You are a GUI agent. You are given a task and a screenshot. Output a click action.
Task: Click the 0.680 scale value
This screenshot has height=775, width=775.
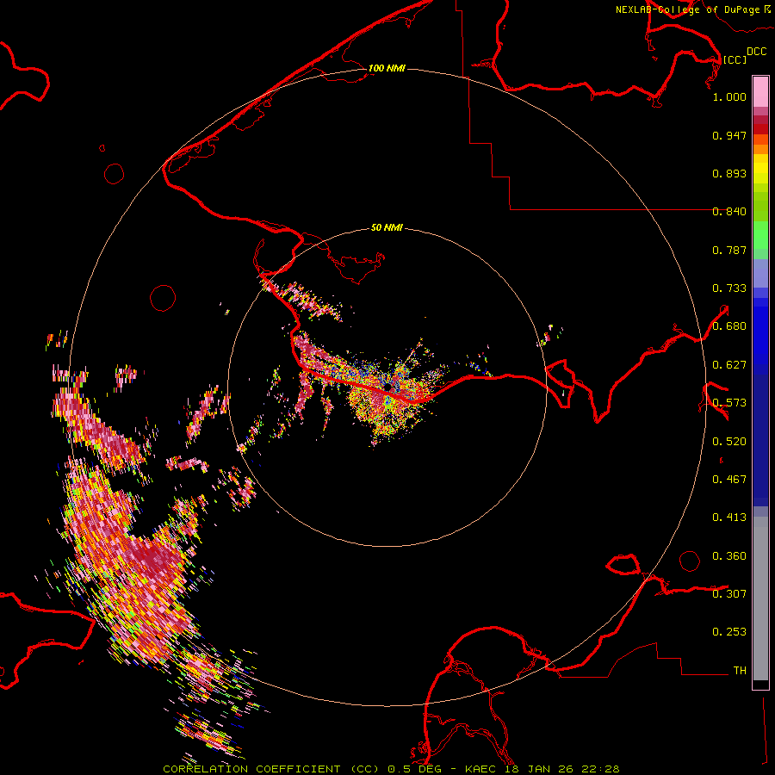(x=729, y=326)
